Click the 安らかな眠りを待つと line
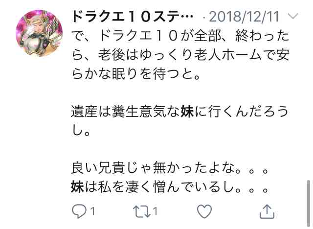Viewport: 313px width, 229px height. tap(136, 74)
